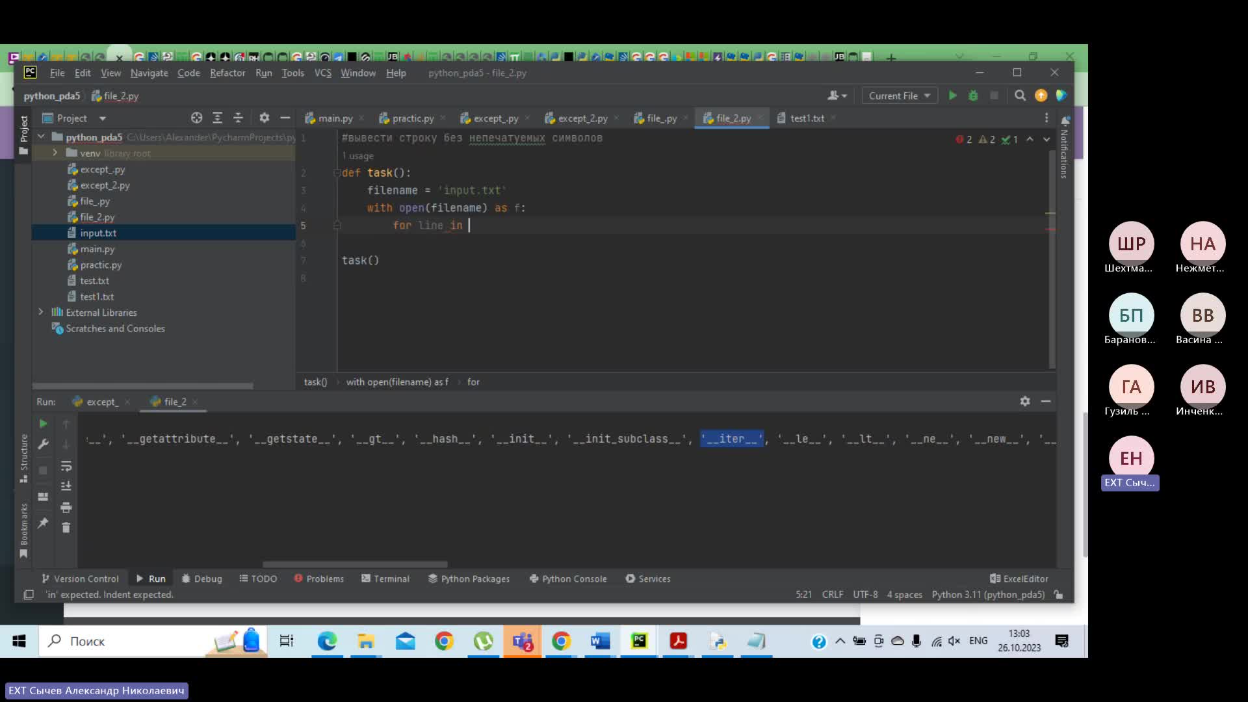This screenshot has height=702, width=1248.
Task: Open the Version Control tool window
Action: [80, 578]
